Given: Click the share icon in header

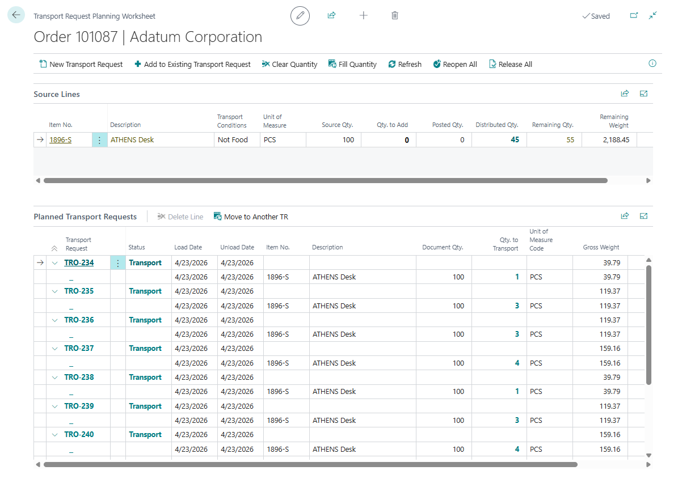Looking at the screenshot, I should tap(331, 16).
